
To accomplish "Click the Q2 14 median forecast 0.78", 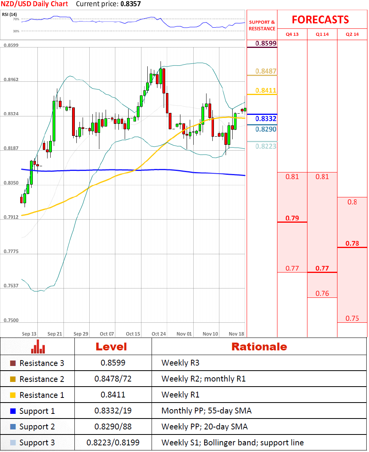I will tap(352, 244).
